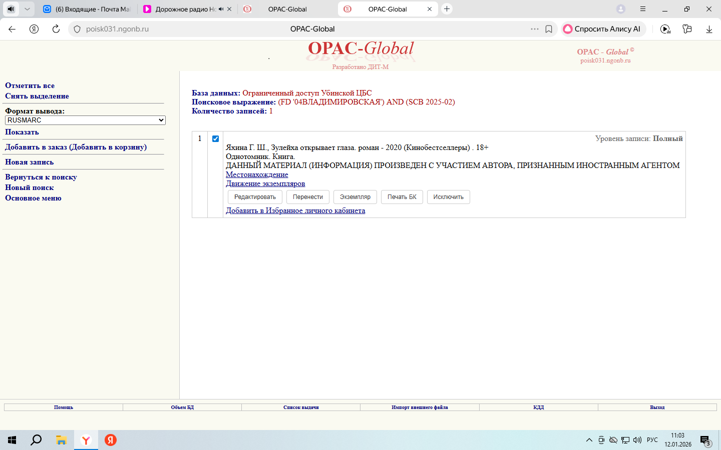This screenshot has height=450, width=721.
Task: Click the browser reload page icon
Action: coord(56,29)
